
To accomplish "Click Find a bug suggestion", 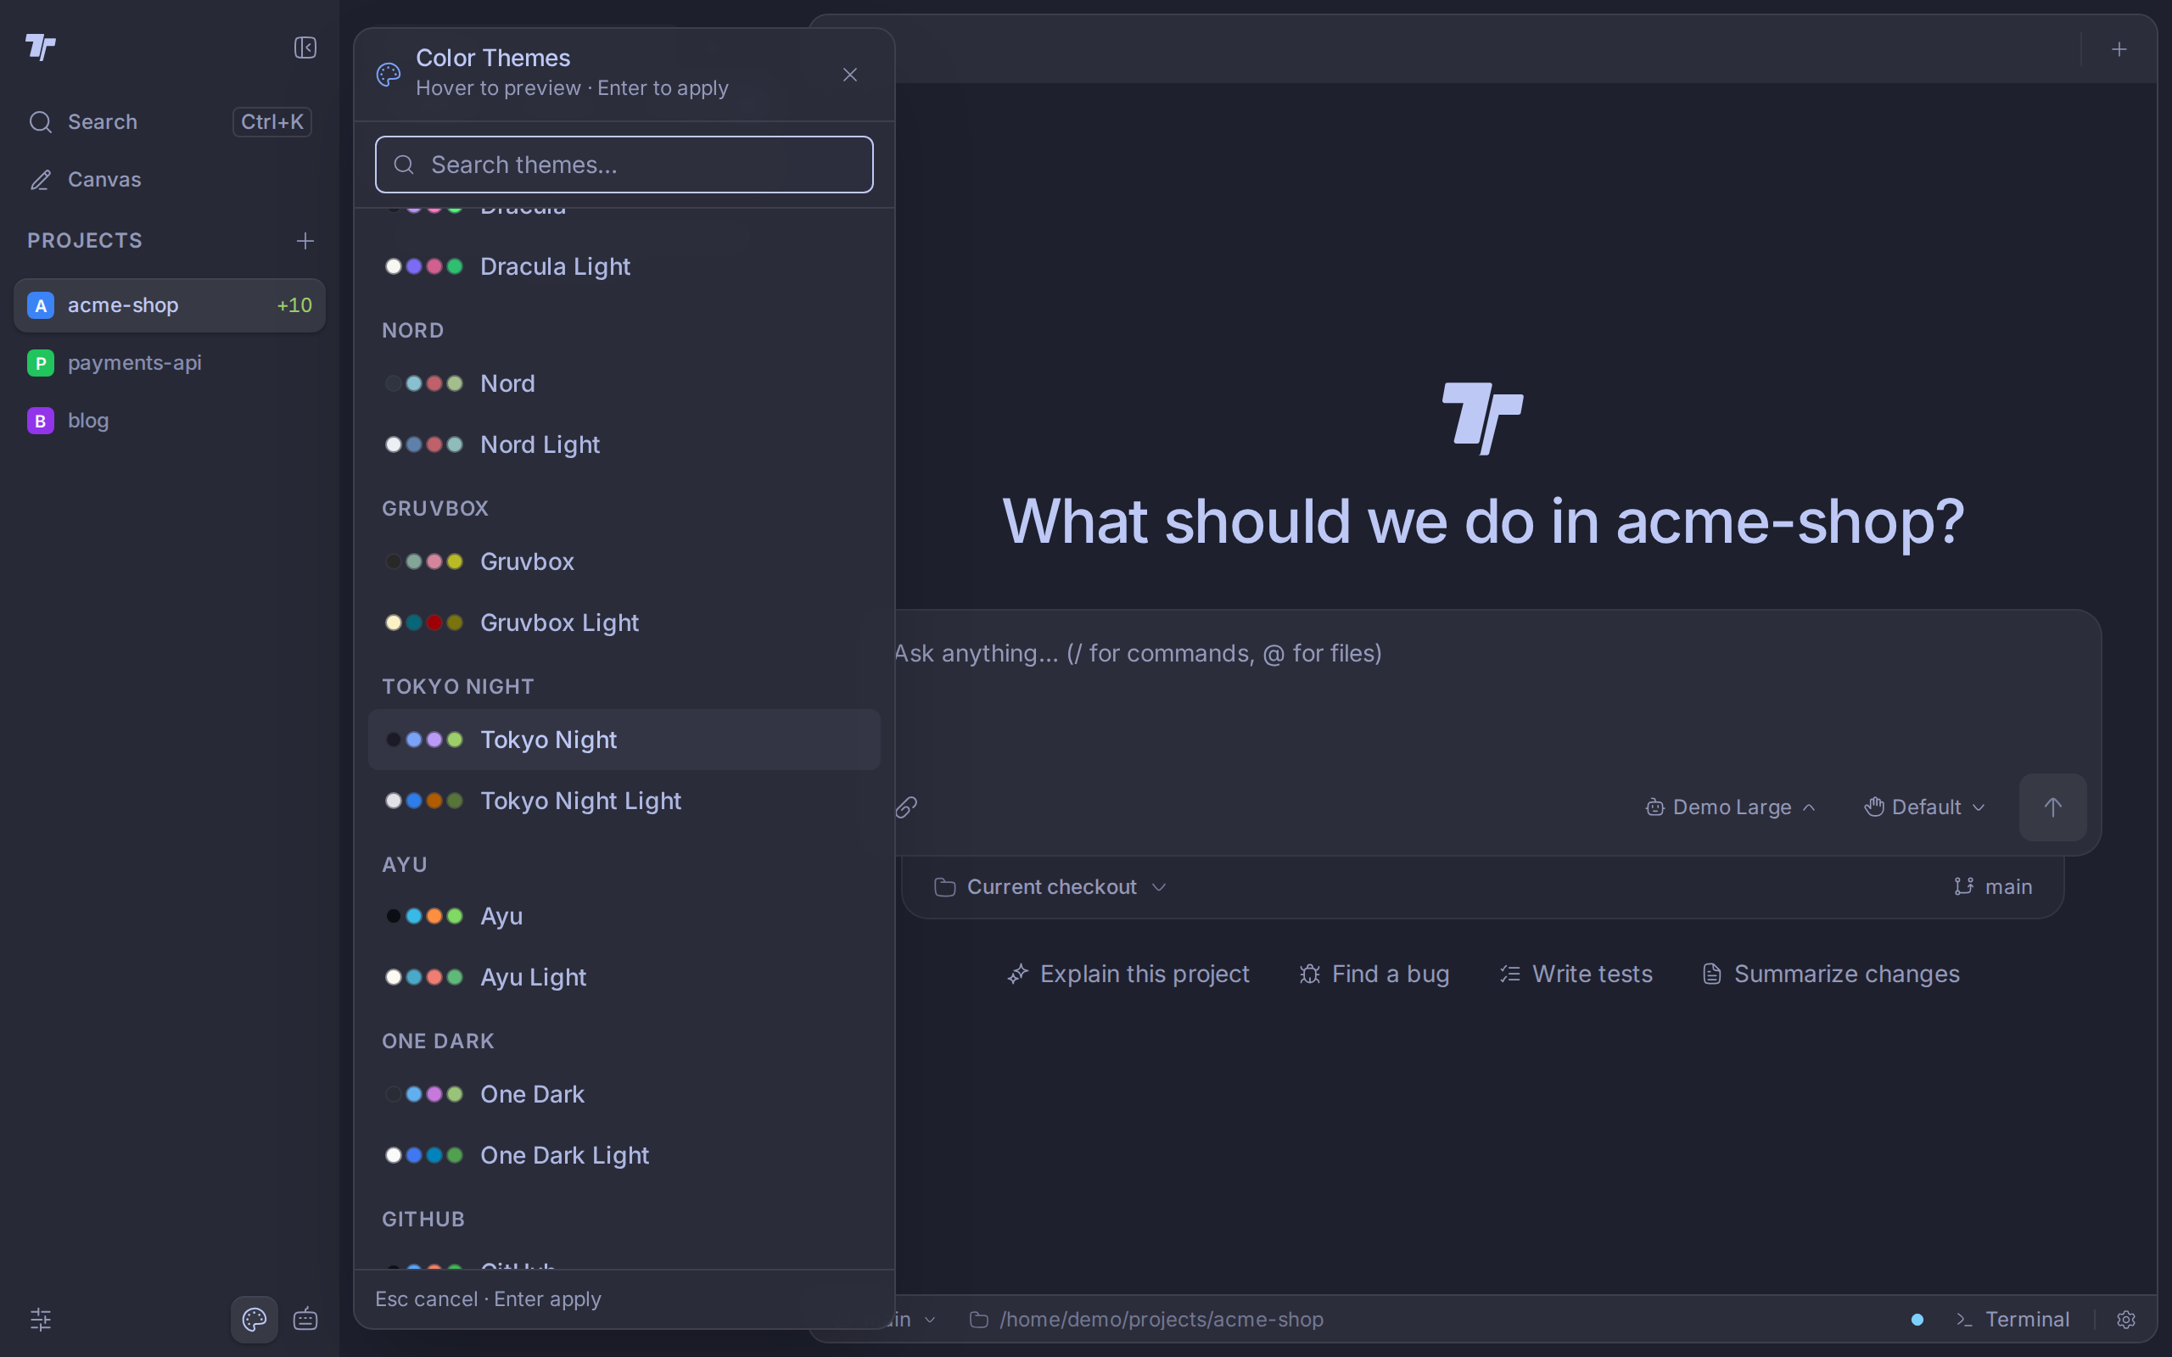I will (x=1374, y=974).
